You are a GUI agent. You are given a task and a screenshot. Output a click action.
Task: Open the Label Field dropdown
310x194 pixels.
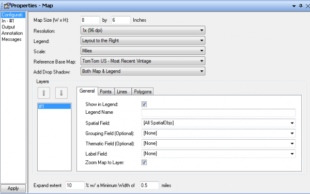tap(219, 154)
